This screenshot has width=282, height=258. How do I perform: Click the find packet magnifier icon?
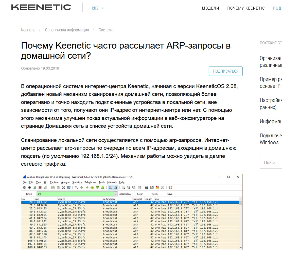point(76,187)
